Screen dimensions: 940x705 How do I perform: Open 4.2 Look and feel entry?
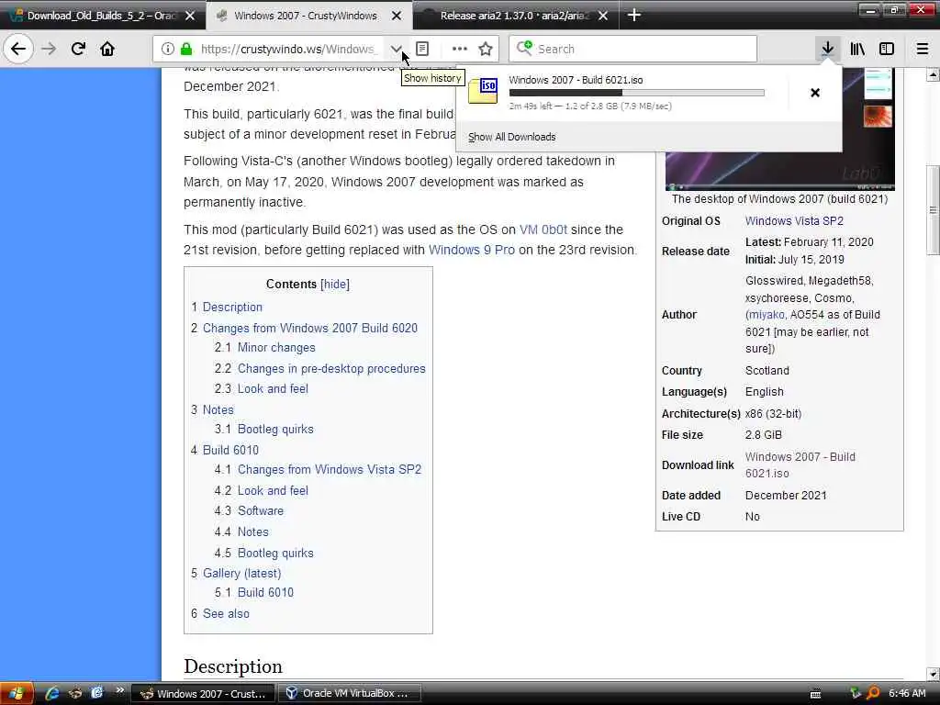point(273,490)
